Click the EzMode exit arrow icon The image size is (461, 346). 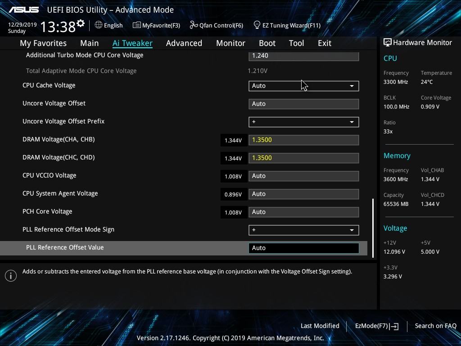394,326
